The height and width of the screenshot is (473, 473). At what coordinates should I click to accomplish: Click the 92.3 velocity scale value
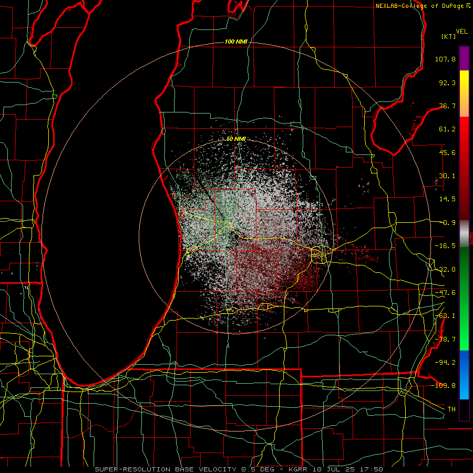tap(447, 83)
